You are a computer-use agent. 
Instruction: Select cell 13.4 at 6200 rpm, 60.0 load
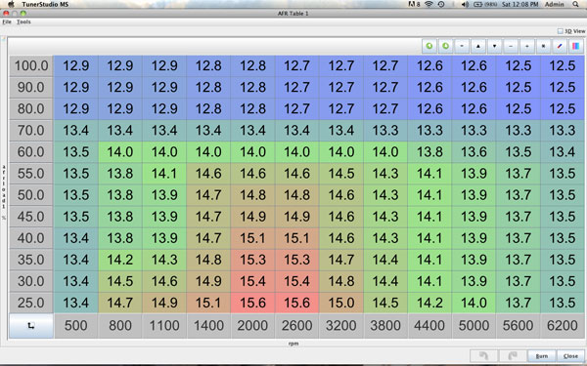[562, 152]
